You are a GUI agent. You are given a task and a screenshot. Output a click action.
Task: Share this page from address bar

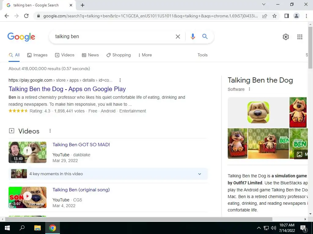265,16
